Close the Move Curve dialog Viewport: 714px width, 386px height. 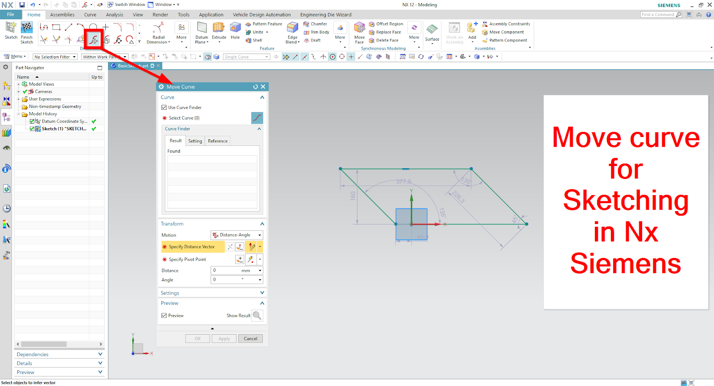tap(263, 87)
